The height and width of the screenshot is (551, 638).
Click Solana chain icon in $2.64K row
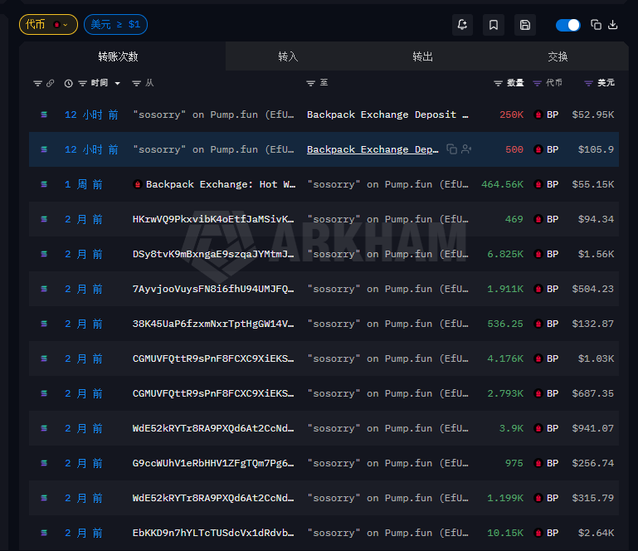point(44,533)
